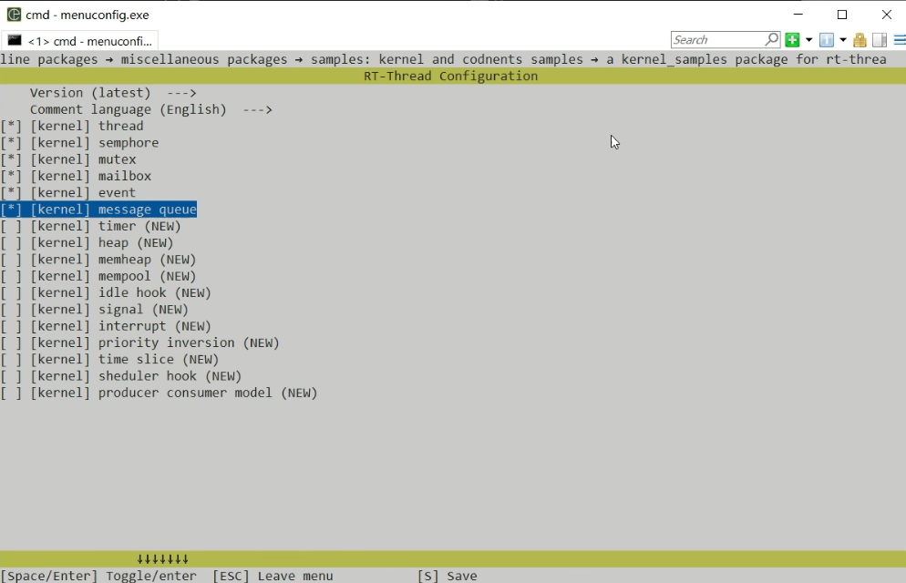Select the '<1> cmd - menuconfi...' console tab
Screen dimensions: 906x583
pos(80,41)
